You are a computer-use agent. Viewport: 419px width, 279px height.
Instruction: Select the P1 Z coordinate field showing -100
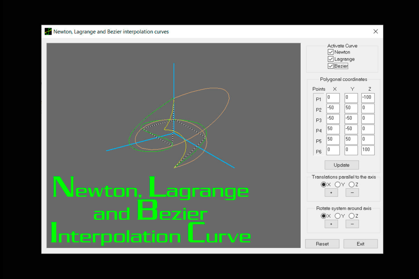367,98
